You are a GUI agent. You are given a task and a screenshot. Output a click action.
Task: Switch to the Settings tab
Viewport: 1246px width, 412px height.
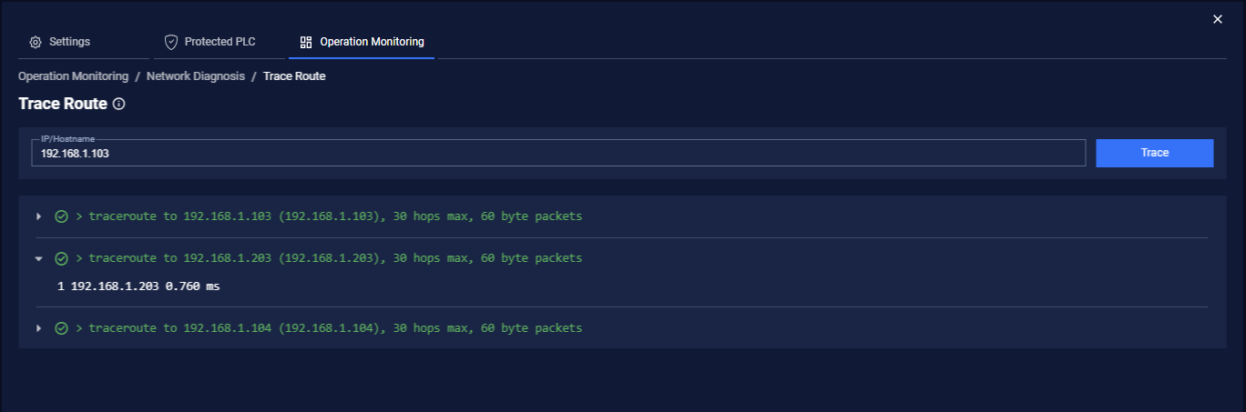point(60,43)
